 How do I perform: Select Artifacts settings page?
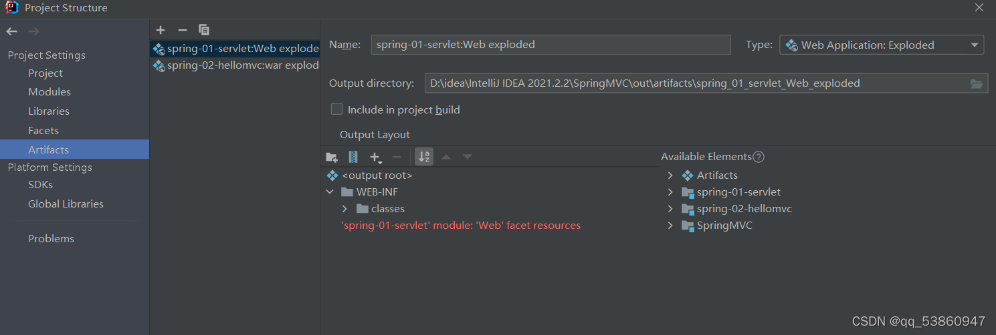click(x=74, y=149)
